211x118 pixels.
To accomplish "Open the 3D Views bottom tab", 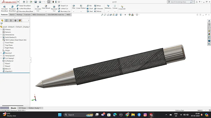I will click(x=22, y=108).
